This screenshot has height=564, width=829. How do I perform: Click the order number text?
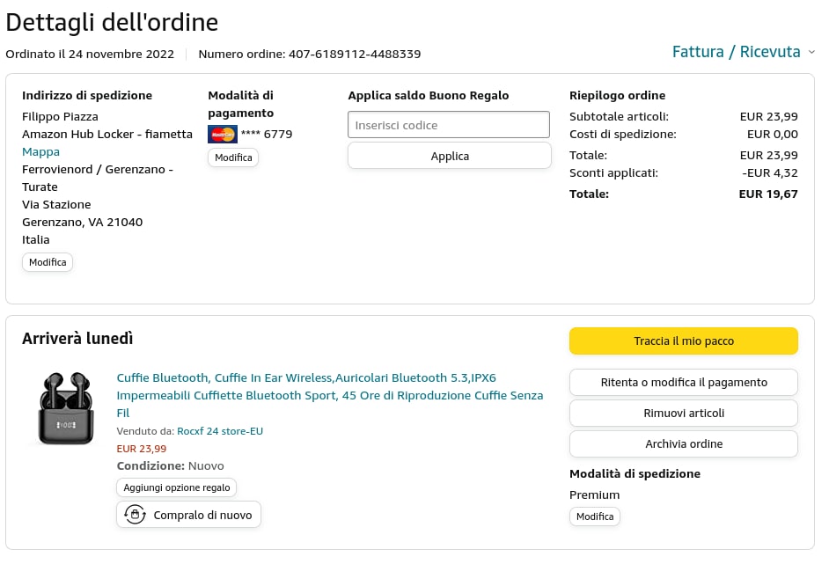point(310,54)
